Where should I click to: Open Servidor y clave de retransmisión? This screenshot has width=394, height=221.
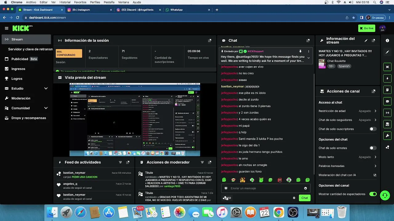coord(30,49)
